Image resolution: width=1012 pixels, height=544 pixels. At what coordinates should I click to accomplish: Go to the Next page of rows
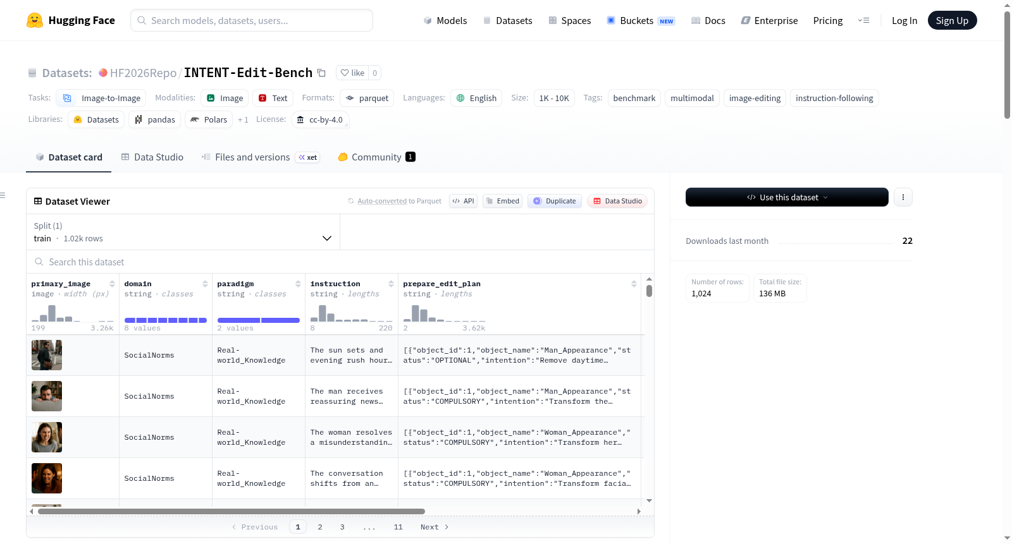click(435, 527)
